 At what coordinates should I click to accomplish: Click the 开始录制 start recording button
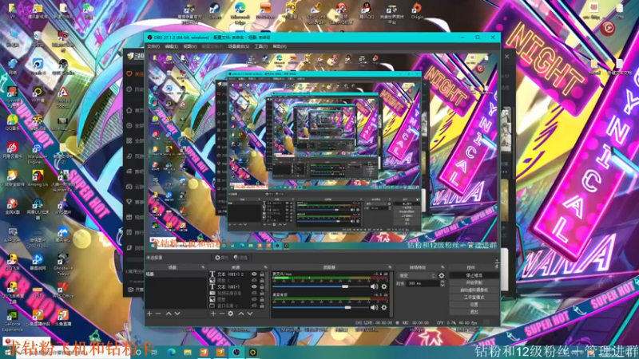click(x=474, y=283)
